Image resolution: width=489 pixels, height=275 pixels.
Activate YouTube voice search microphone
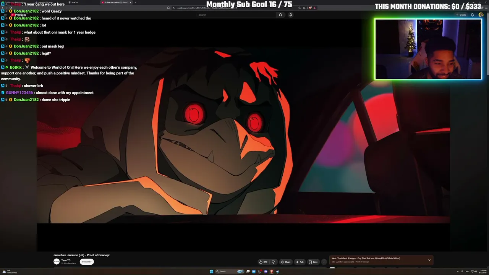pos(290,15)
